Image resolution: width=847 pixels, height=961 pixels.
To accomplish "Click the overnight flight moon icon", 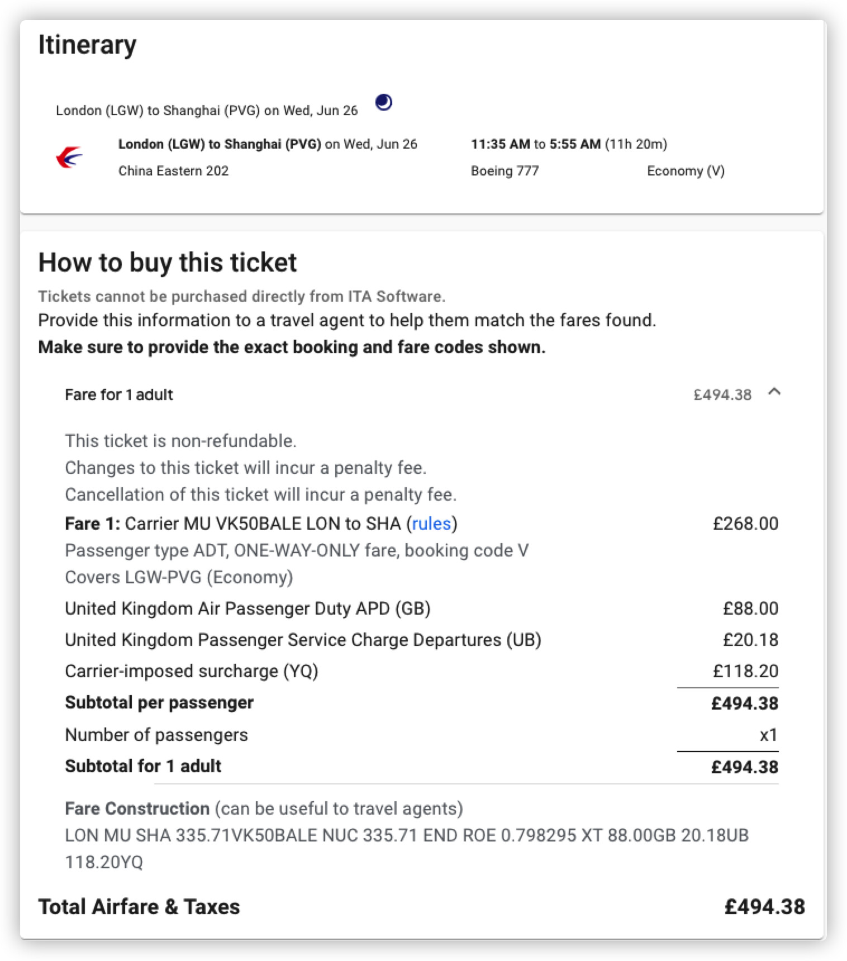I will click(x=384, y=102).
